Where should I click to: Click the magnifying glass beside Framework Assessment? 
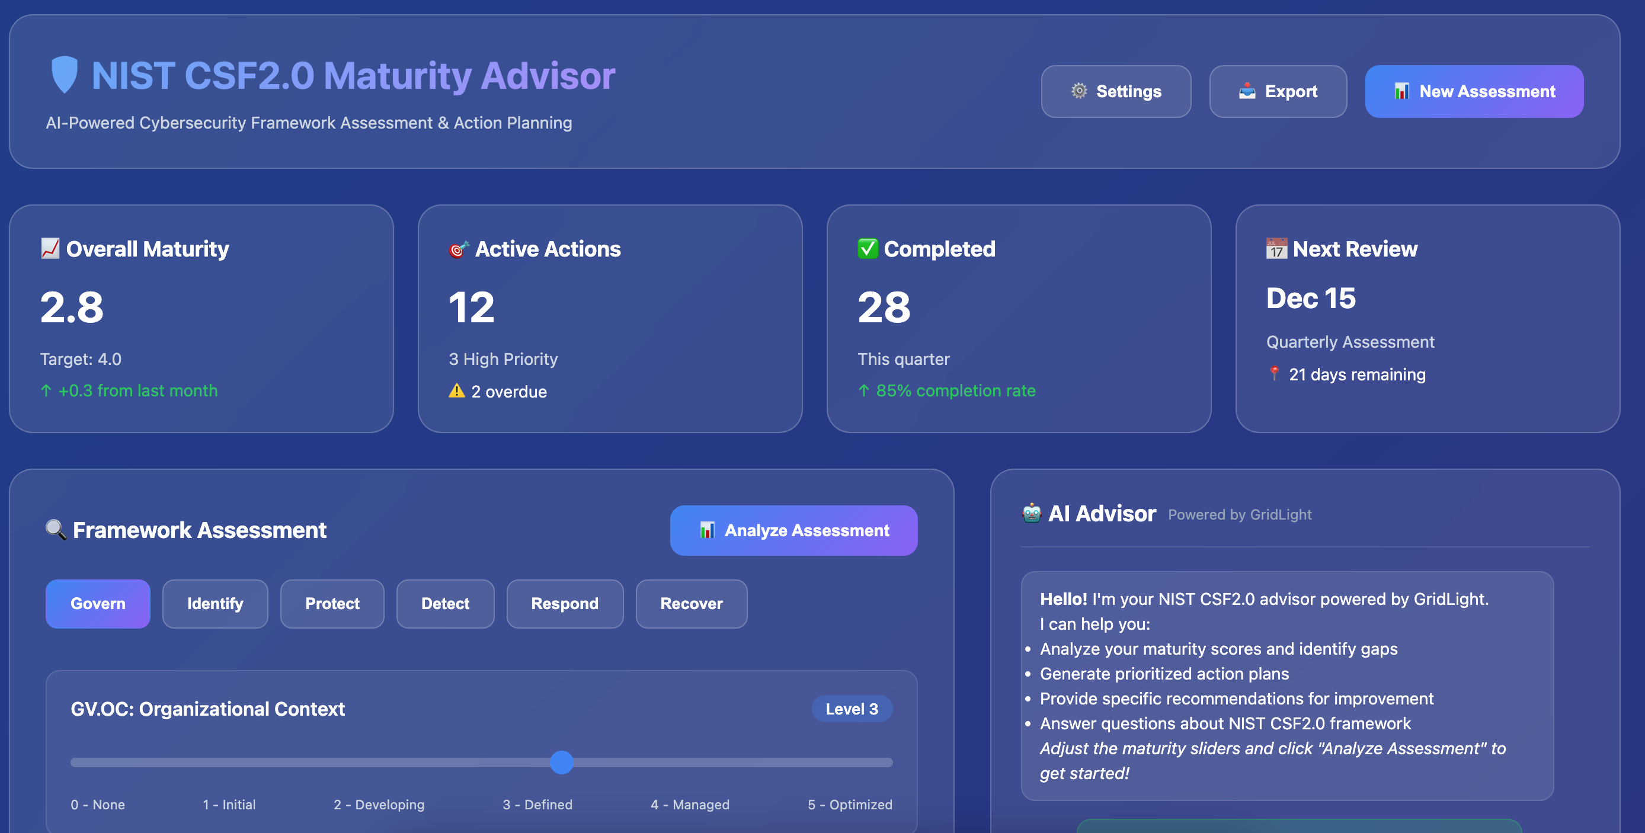tap(56, 529)
